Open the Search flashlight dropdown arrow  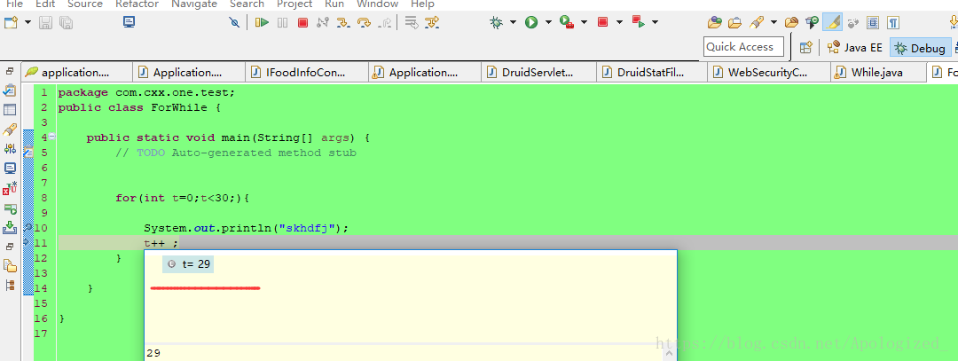(x=773, y=22)
